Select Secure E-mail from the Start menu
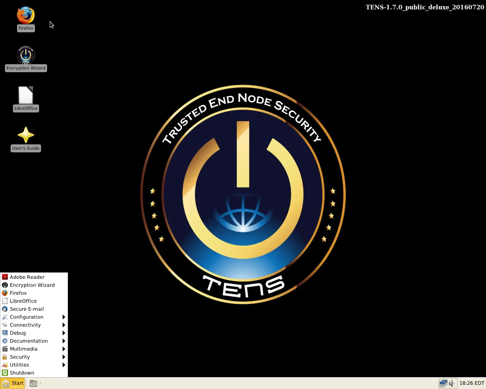This screenshot has height=389, width=486. pyautogui.click(x=27, y=309)
